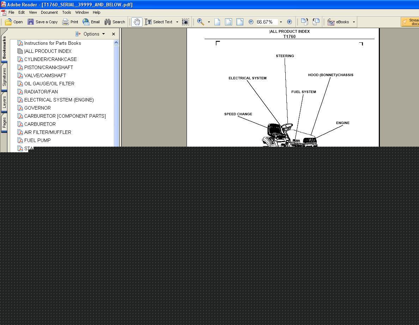
Task: Click the Adobe Reader title bar icon
Action: (x=3, y=4)
